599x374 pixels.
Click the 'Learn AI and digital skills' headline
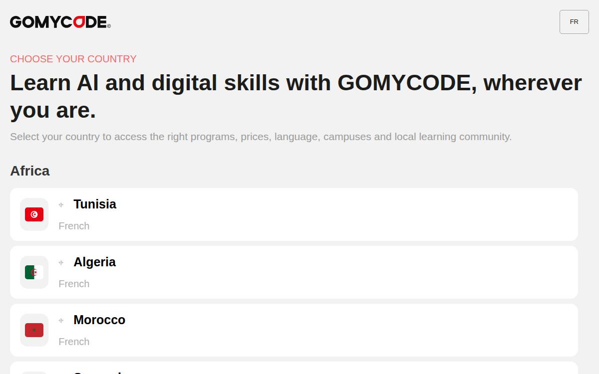point(296,96)
